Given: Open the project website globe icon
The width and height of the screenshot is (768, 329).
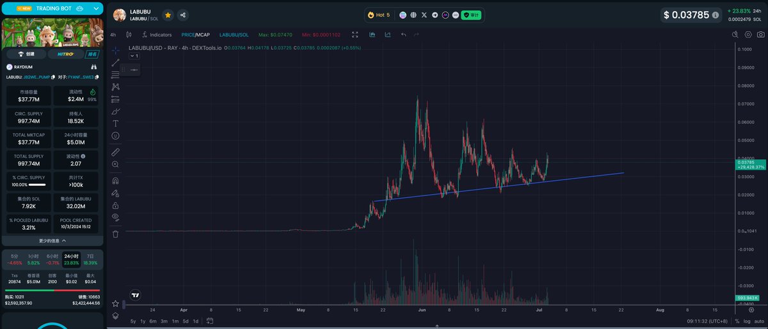Looking at the screenshot, I should [x=413, y=15].
